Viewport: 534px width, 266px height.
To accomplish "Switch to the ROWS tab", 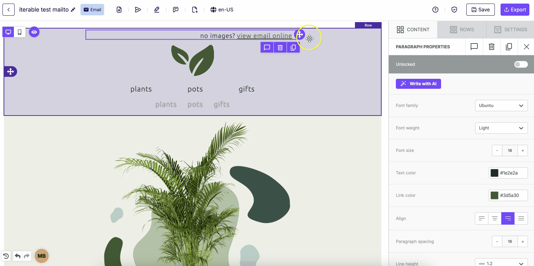I will [462, 30].
